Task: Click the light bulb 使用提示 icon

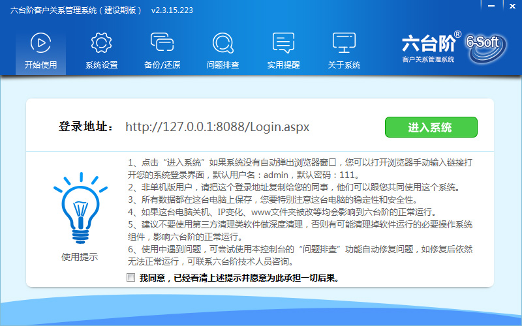Action: pyautogui.click(x=80, y=208)
